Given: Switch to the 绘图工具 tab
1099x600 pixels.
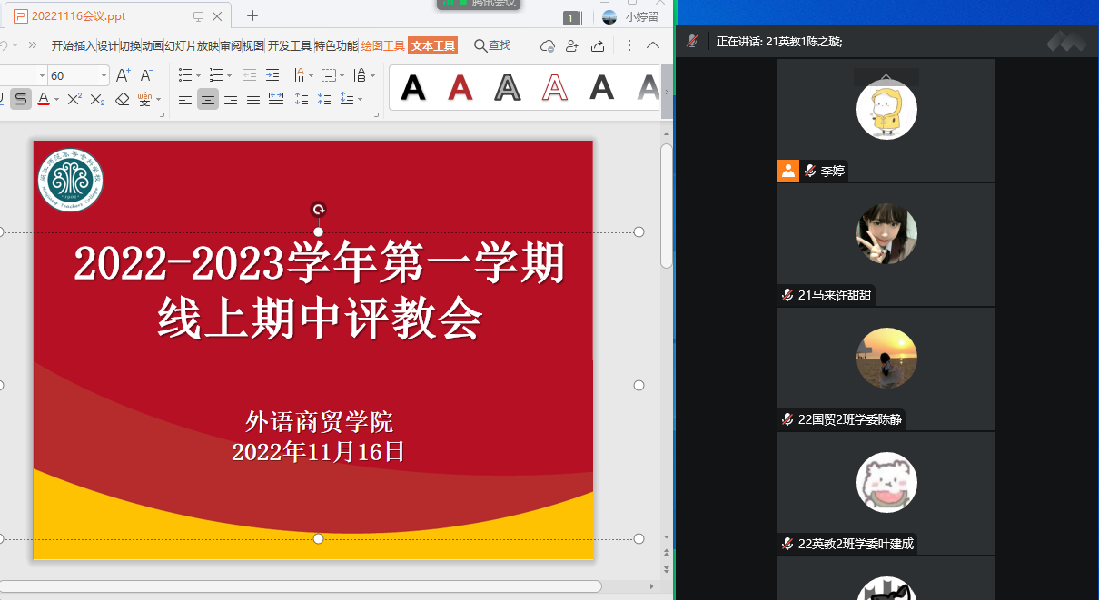Looking at the screenshot, I should (x=382, y=45).
